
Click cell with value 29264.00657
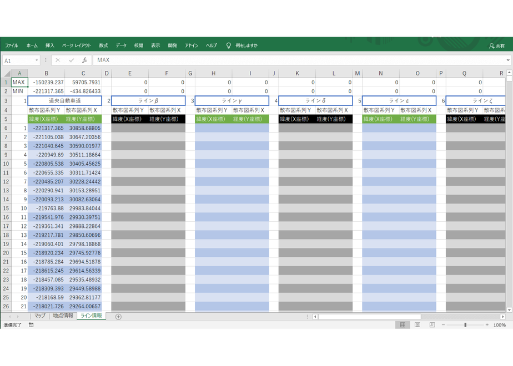click(83, 306)
